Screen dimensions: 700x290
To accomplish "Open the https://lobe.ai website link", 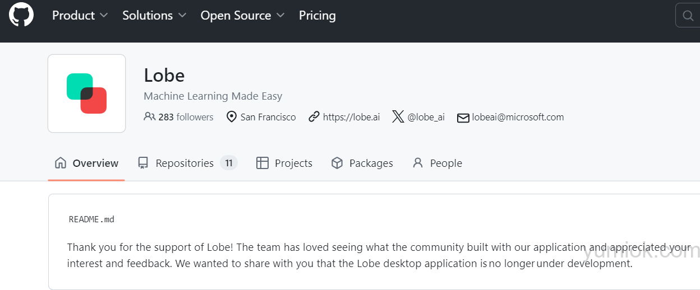I will (x=351, y=117).
